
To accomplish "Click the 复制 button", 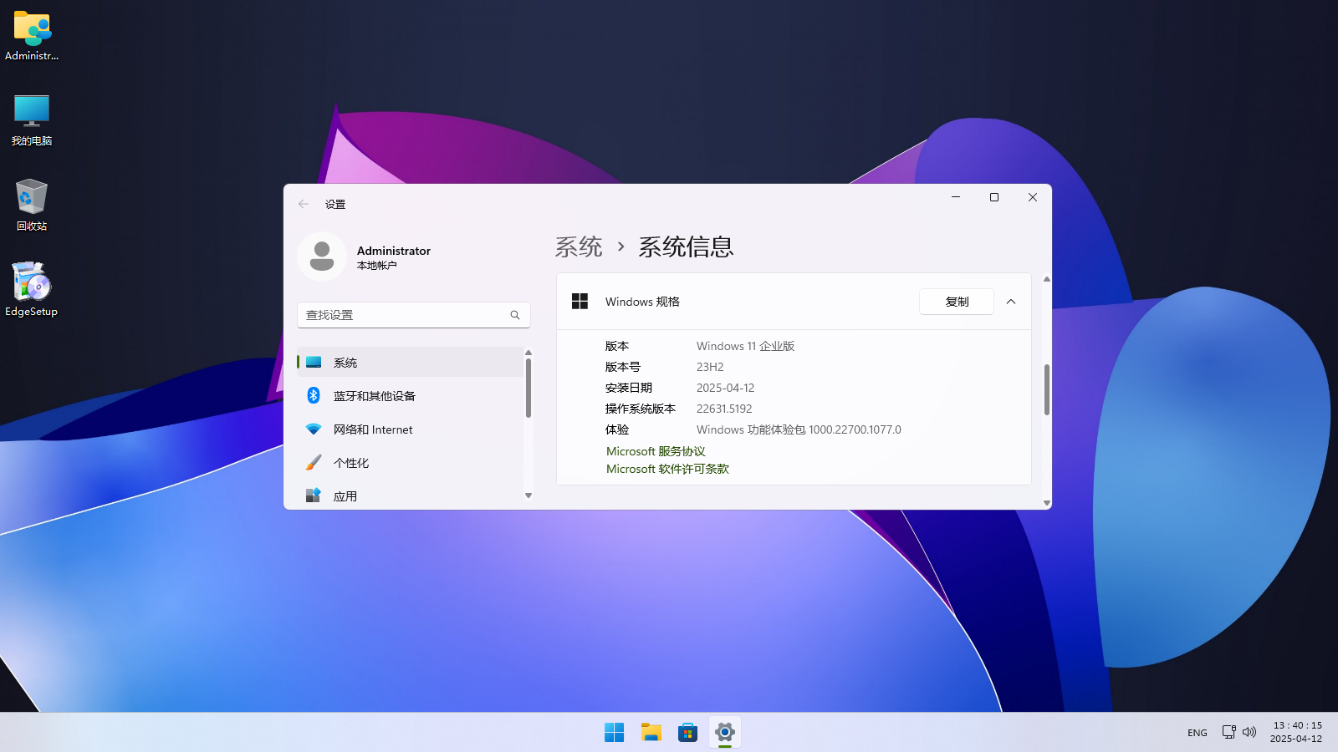I will pos(957,302).
